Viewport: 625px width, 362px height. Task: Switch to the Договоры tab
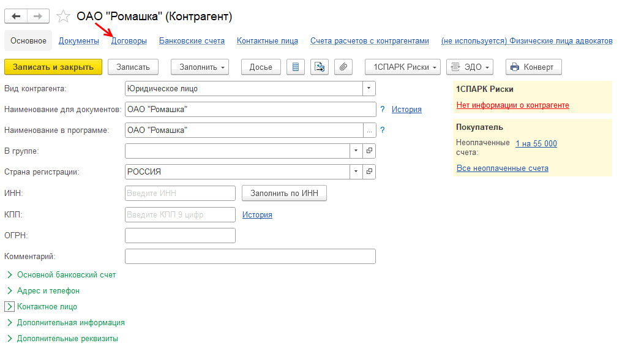(x=129, y=41)
